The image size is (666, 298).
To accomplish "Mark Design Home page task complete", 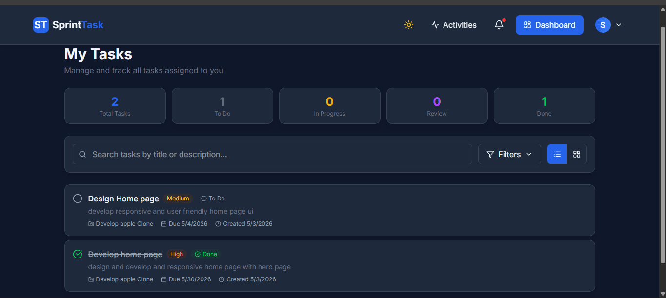I will (x=78, y=199).
